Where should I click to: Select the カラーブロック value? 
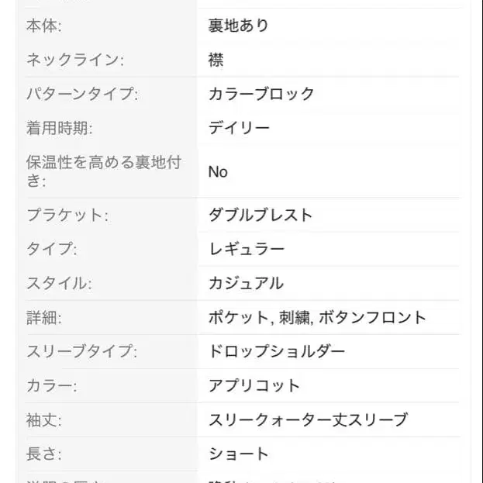point(261,94)
